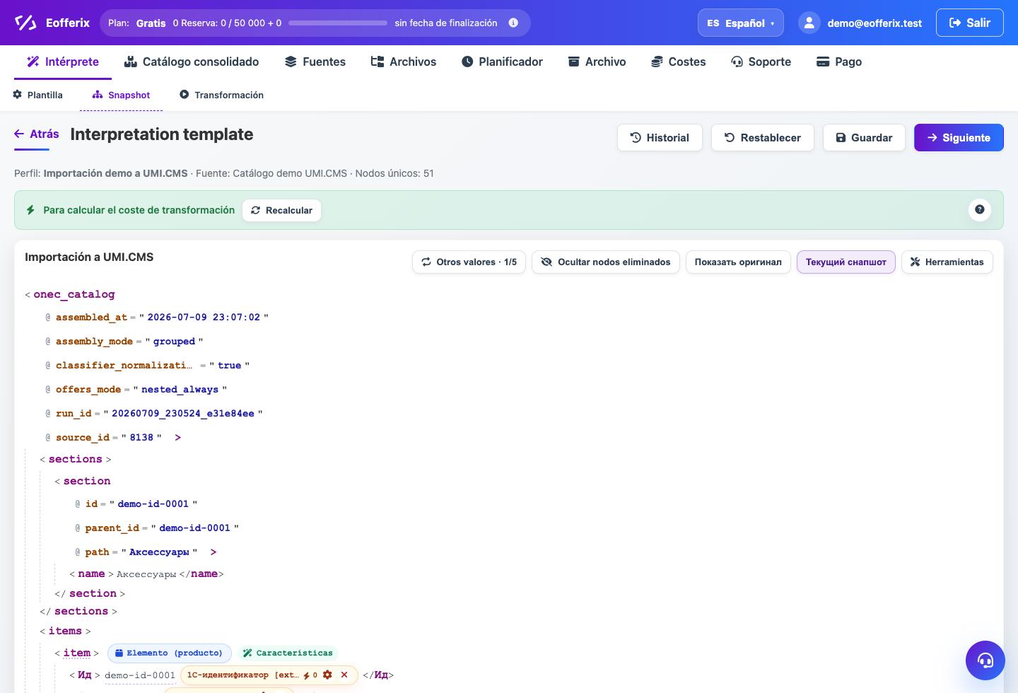Select Текущий снапшот view
This screenshot has height=693, width=1018.
point(846,262)
